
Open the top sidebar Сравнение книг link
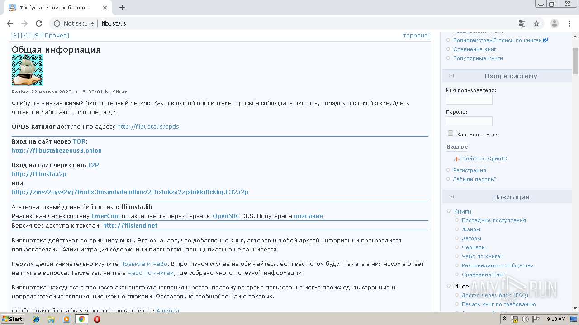[x=475, y=49]
